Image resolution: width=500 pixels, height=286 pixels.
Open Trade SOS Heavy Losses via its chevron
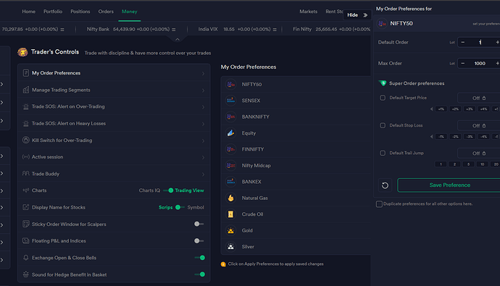pyautogui.click(x=203, y=124)
